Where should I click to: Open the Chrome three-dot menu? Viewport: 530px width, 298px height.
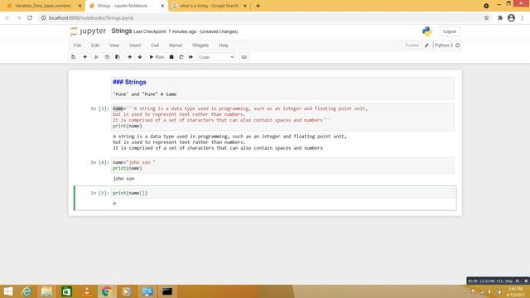523,18
